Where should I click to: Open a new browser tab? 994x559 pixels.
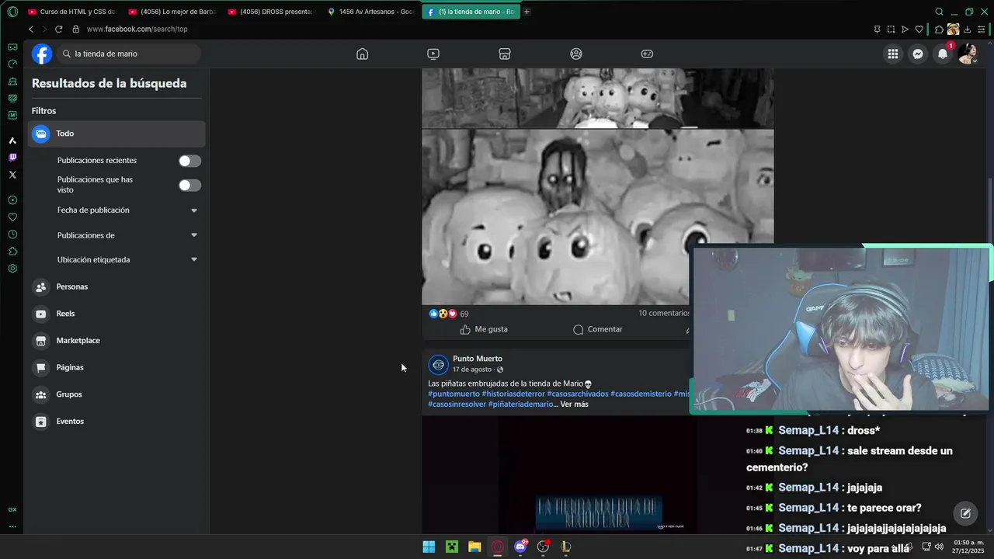pyautogui.click(x=527, y=12)
